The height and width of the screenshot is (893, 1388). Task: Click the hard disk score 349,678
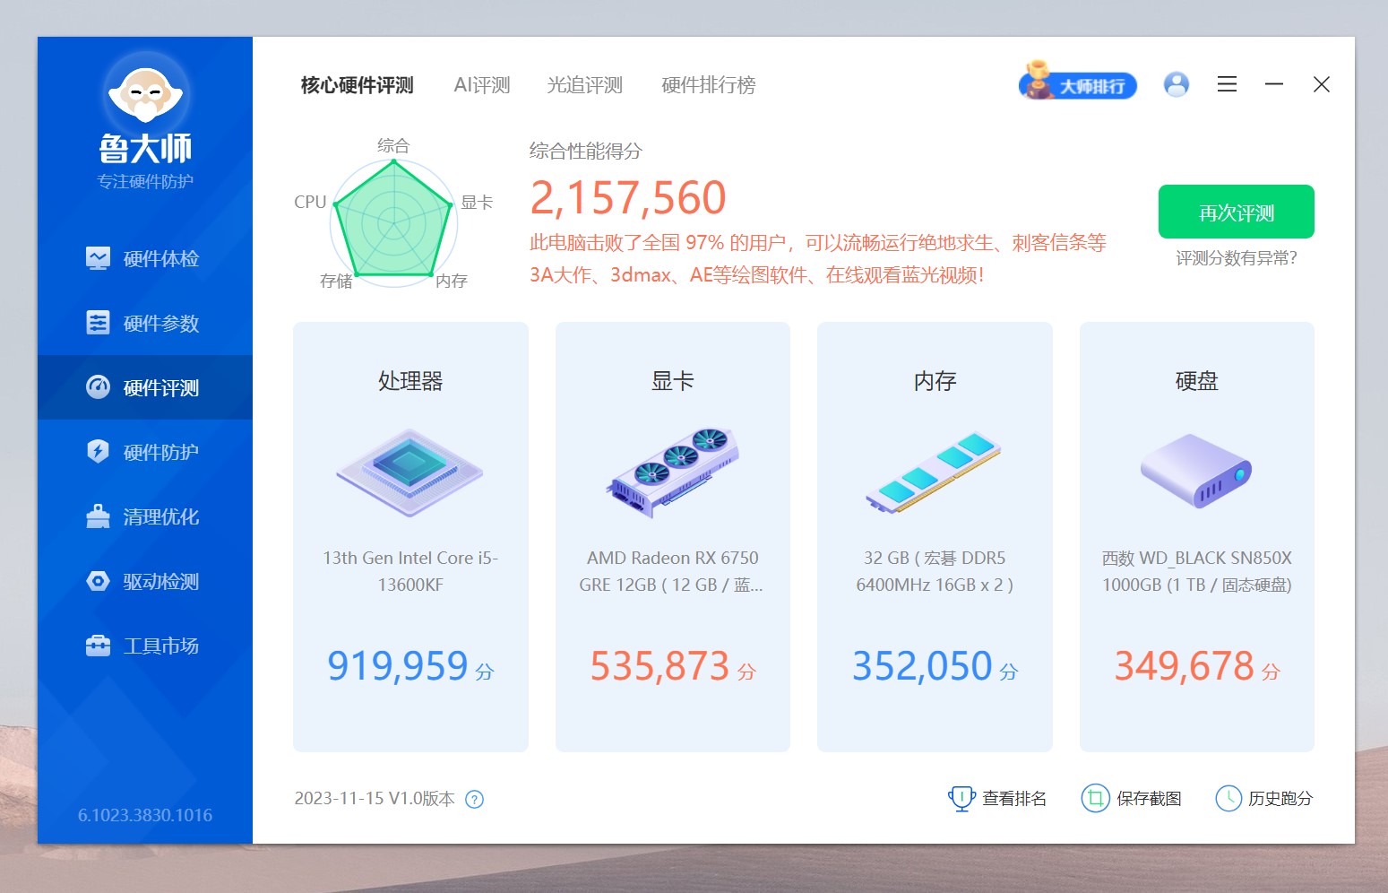[x=1184, y=666]
